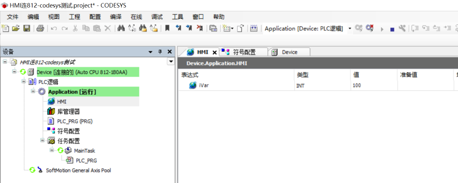Log out using the gear icon with red X
The width and height of the screenshot is (458, 183).
pyautogui.click(x=370, y=28)
